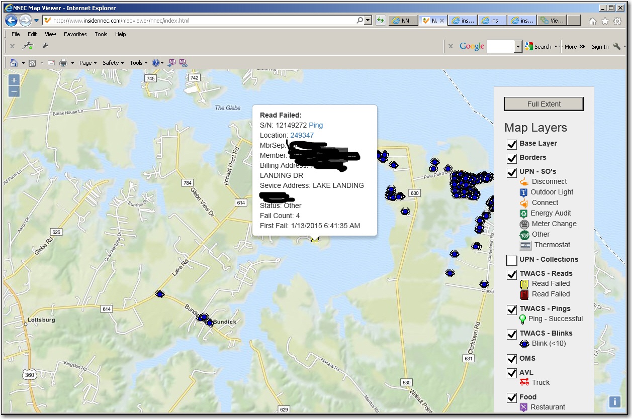Click the map zoom in plus button
The width and height of the screenshot is (632, 419).
point(14,80)
